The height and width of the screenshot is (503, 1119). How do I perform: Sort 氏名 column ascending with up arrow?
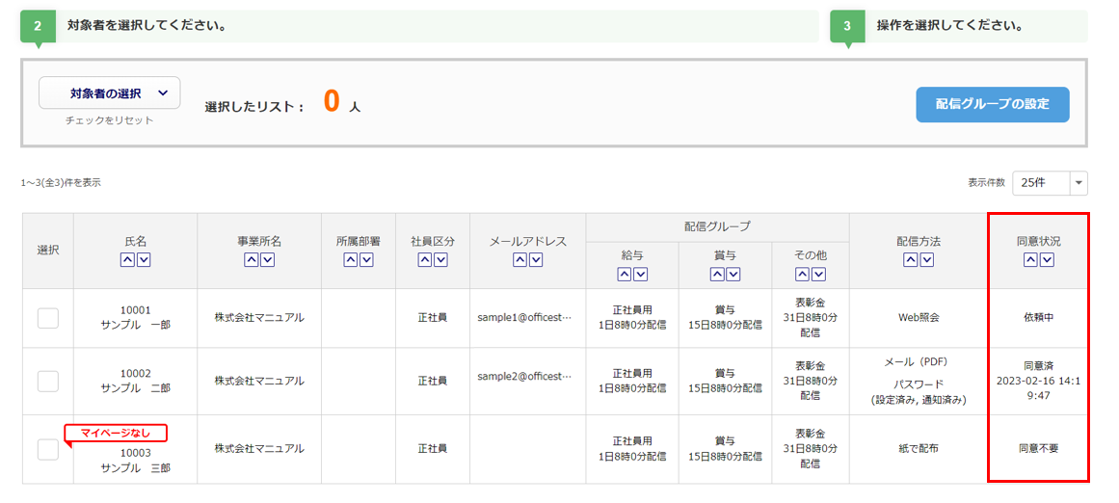[128, 260]
